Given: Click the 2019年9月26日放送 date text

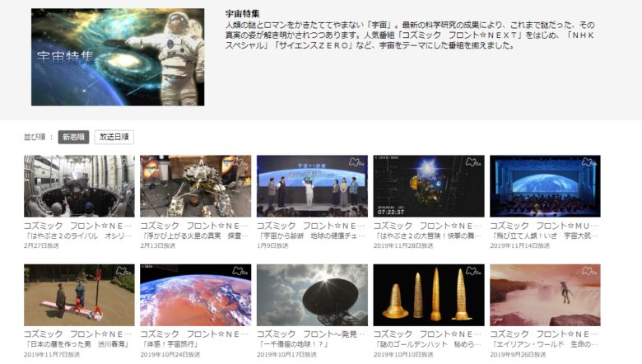Looking at the screenshot, I should click(x=518, y=355).
